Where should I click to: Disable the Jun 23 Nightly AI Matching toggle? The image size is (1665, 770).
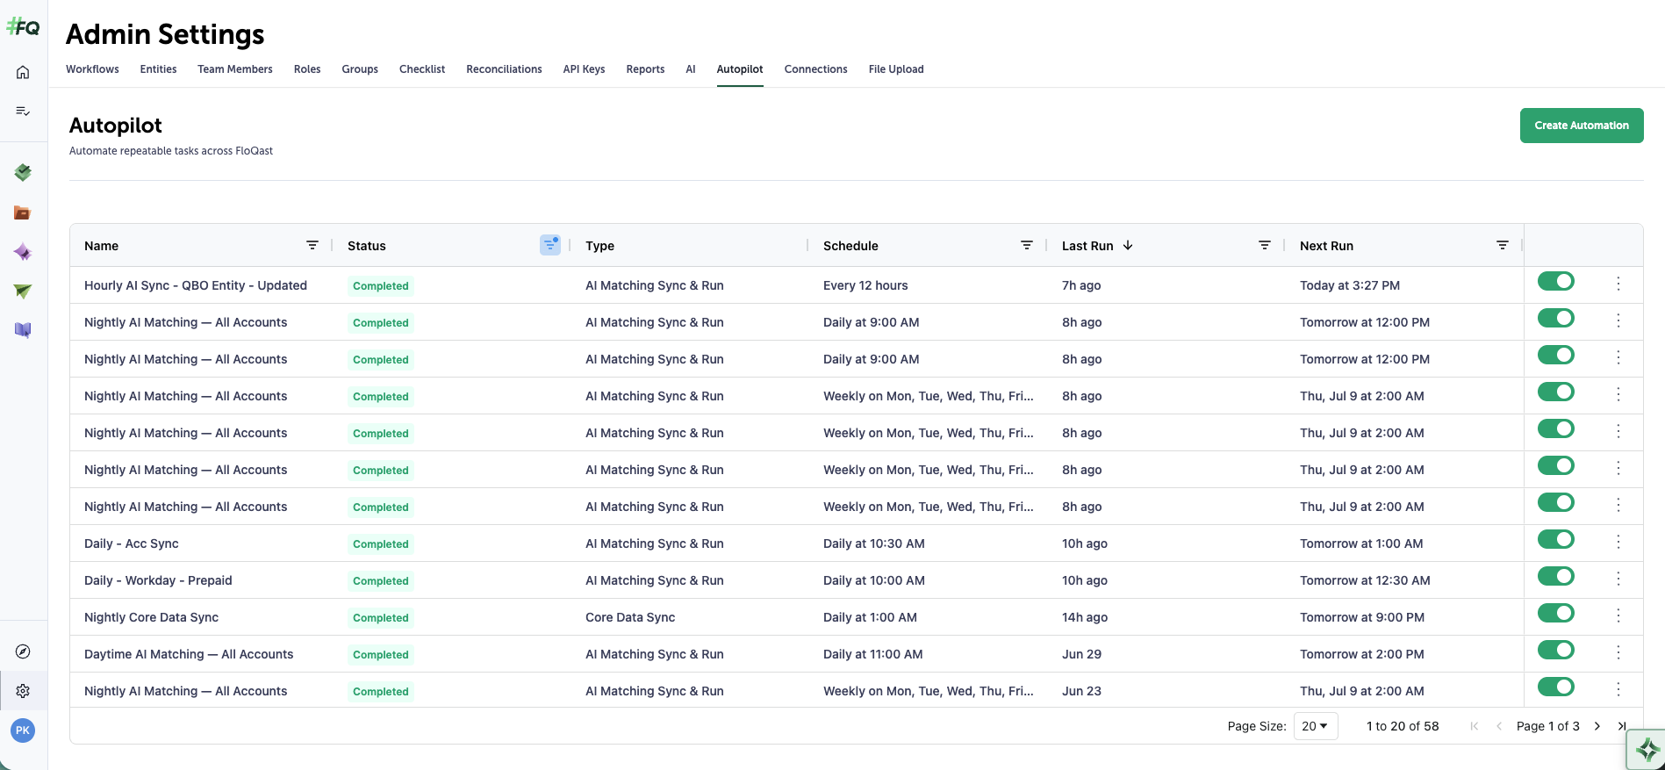[1555, 687]
